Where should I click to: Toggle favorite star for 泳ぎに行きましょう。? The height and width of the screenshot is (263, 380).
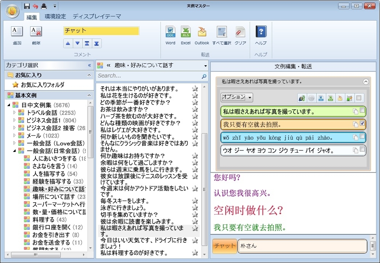[x=195, y=208]
